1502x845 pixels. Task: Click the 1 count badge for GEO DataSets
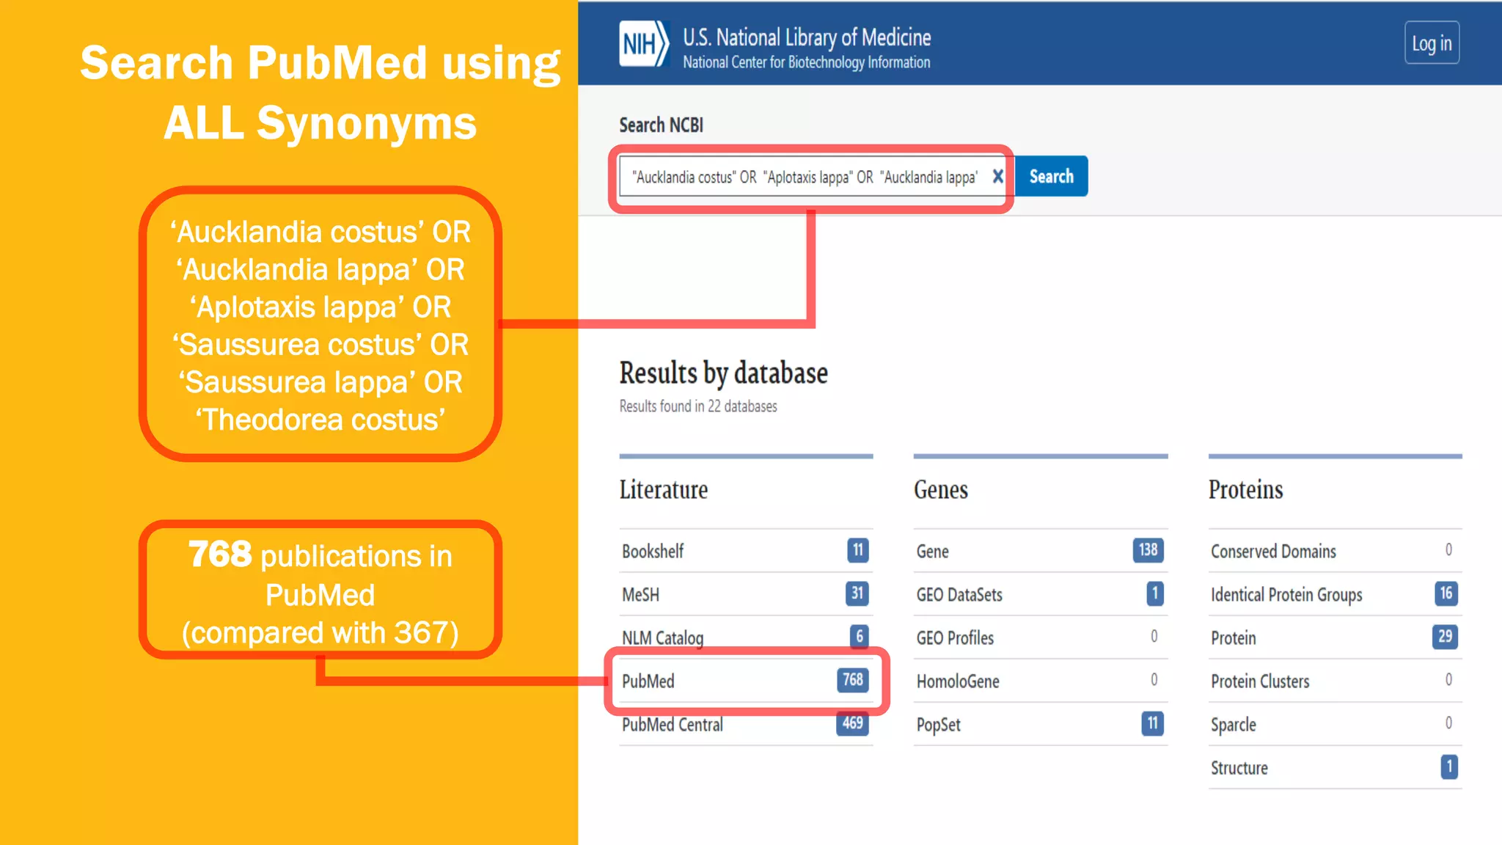pyautogui.click(x=1155, y=593)
